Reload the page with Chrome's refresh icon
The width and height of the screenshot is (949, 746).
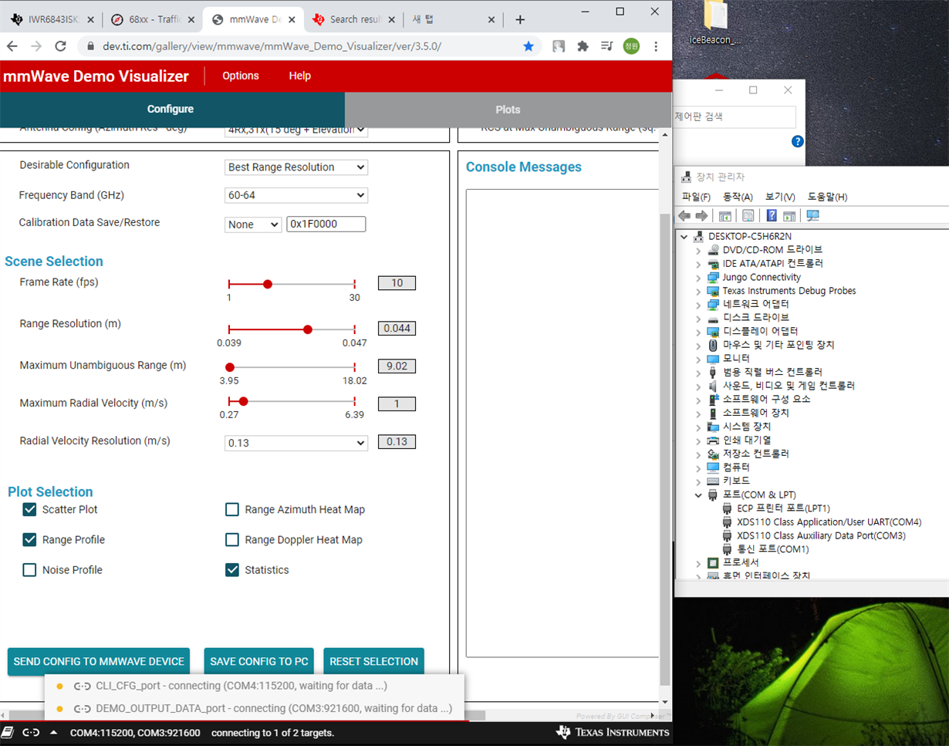(x=60, y=46)
